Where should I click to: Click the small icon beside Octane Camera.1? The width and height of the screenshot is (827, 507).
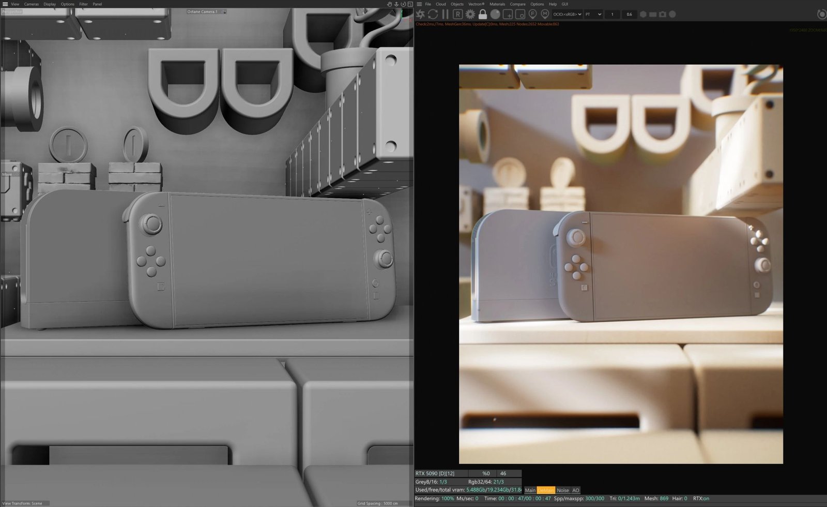point(224,11)
